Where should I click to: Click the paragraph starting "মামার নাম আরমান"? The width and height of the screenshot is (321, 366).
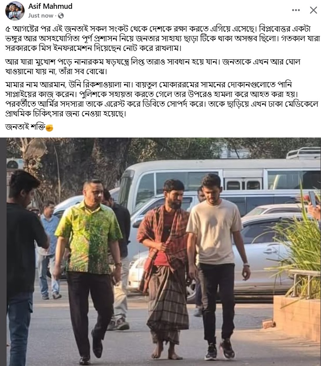coord(162,99)
